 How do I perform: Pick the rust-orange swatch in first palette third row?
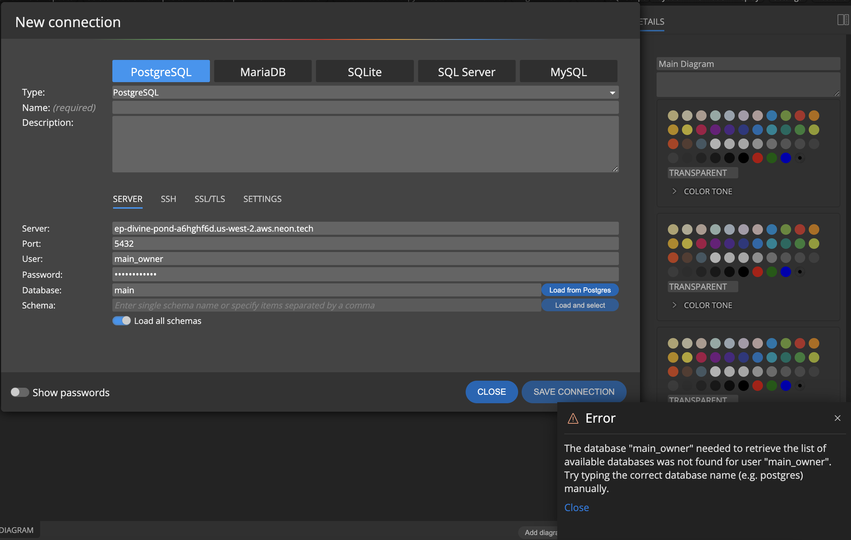672,143
